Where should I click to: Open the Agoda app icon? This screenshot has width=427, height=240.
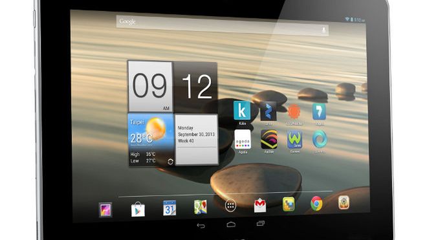[x=243, y=139]
